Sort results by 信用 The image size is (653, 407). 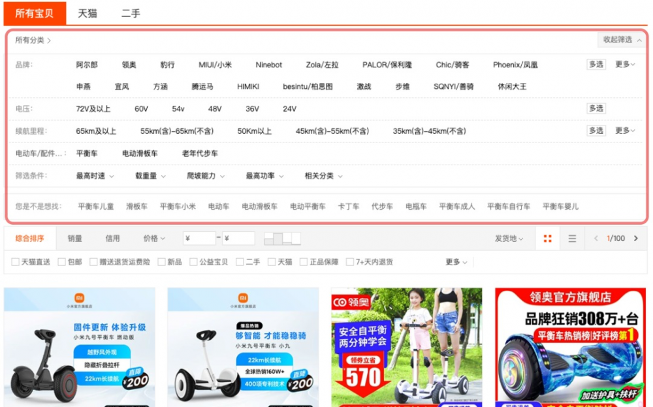[x=112, y=238]
